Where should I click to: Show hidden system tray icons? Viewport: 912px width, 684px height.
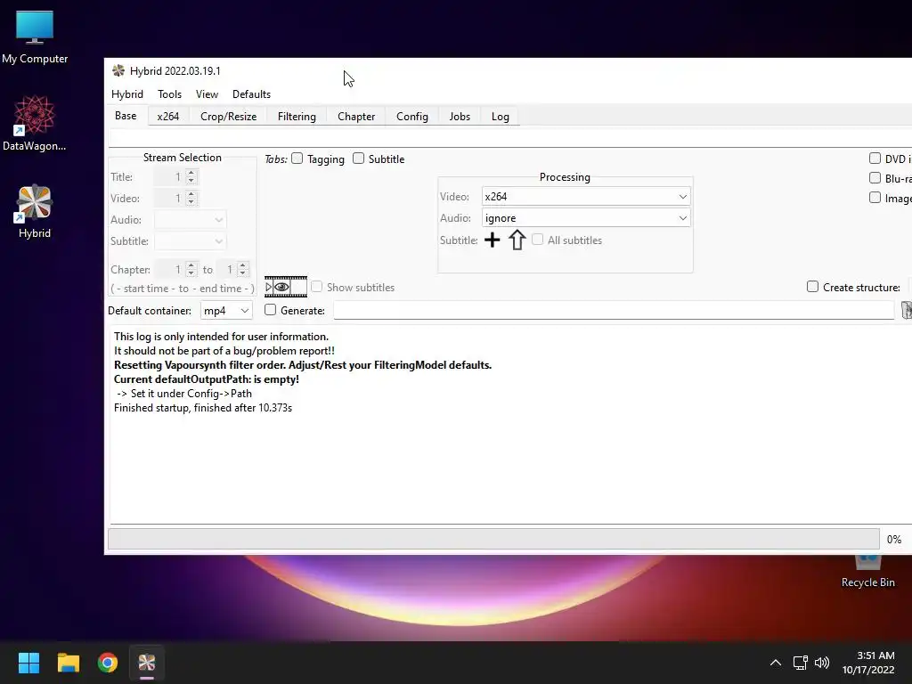pos(776,663)
